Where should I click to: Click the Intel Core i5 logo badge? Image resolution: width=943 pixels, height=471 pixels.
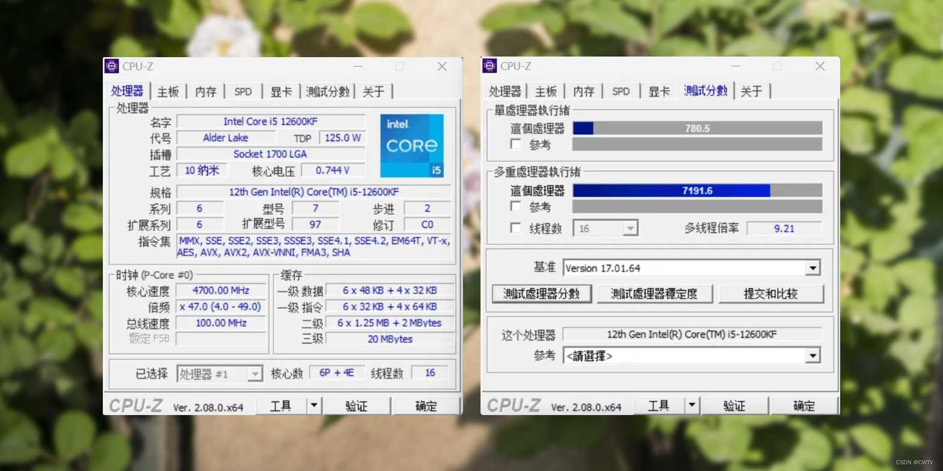coord(412,146)
